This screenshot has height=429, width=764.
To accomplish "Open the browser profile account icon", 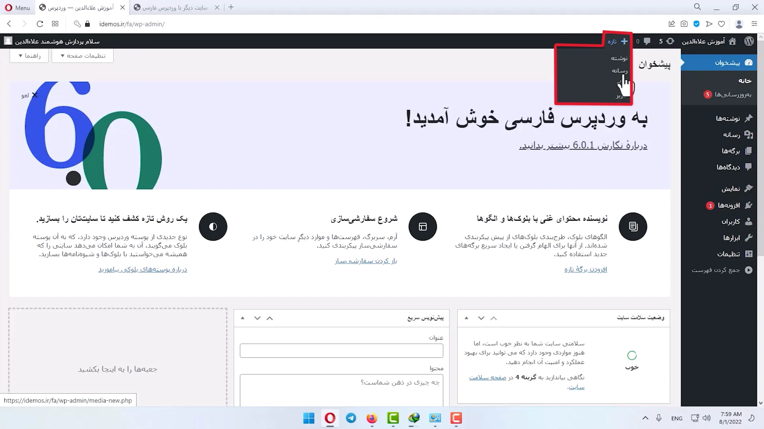I will (x=739, y=24).
